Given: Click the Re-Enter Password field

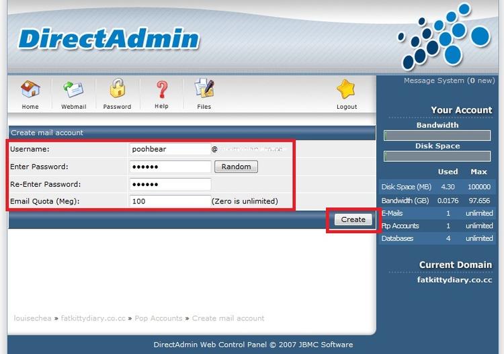Looking at the screenshot, I should [170, 184].
